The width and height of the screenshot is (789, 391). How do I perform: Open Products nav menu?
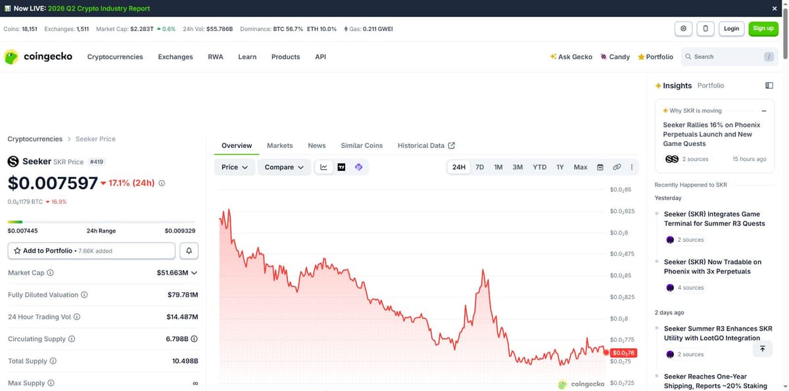pos(286,57)
